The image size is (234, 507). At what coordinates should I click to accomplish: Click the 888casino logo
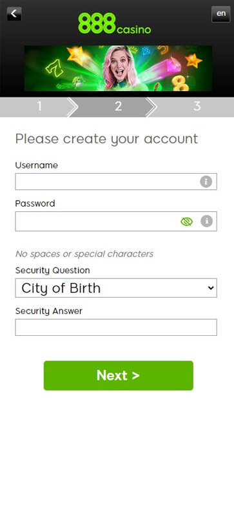point(114,24)
